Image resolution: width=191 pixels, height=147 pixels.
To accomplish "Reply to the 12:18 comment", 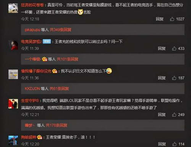I will [x=160, y=19].
